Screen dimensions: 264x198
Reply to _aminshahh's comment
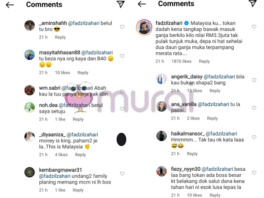60,37
